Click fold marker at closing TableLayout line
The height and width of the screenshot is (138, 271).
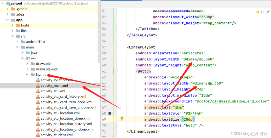(x=117, y=35)
